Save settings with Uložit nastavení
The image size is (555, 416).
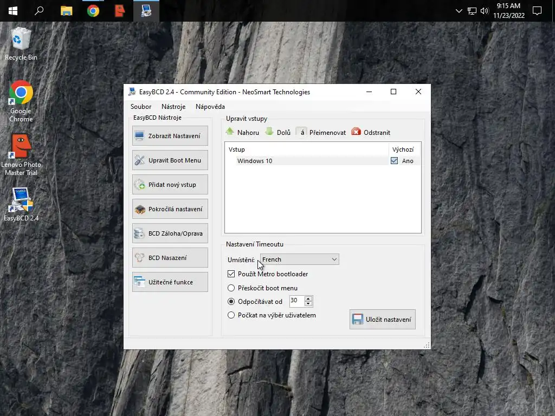tap(382, 320)
